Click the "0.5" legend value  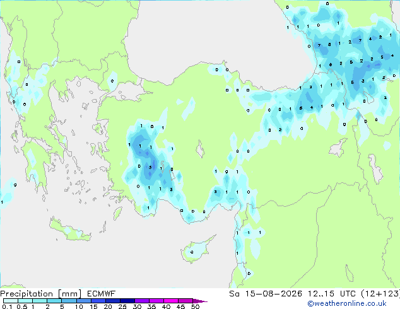coord(21,306)
